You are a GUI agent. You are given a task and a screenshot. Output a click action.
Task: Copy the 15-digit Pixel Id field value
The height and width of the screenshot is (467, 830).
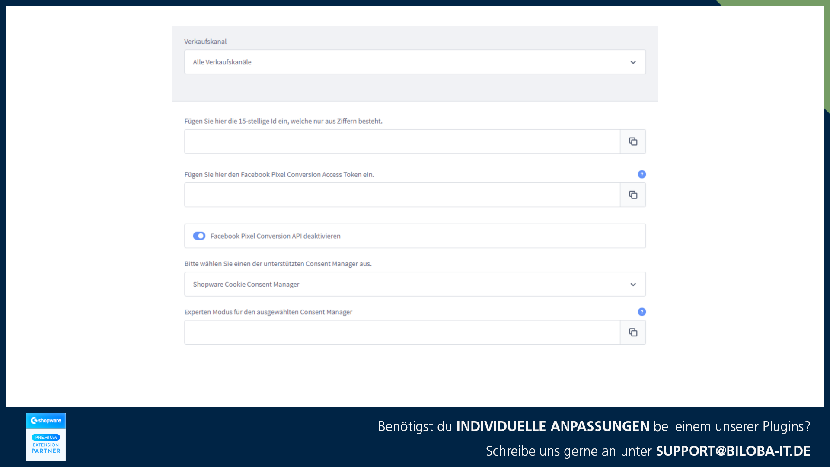[x=633, y=141]
